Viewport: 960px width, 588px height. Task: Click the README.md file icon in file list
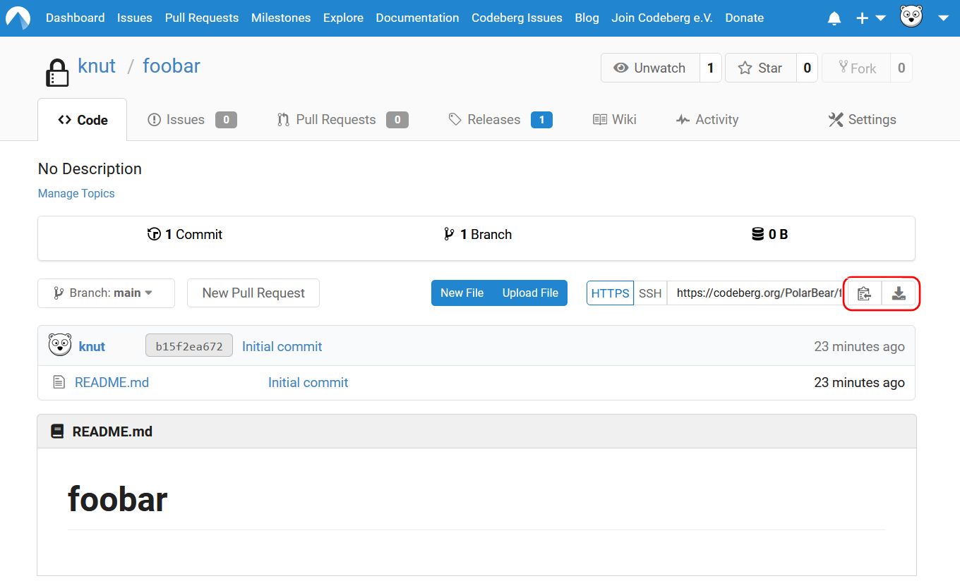[x=59, y=382]
